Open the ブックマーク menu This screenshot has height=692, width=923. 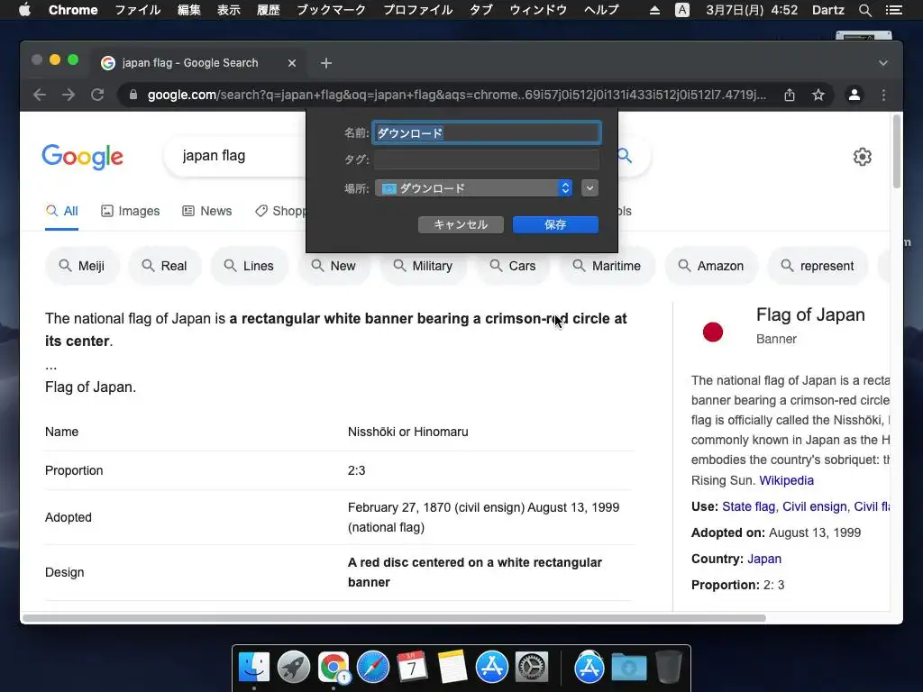click(331, 10)
